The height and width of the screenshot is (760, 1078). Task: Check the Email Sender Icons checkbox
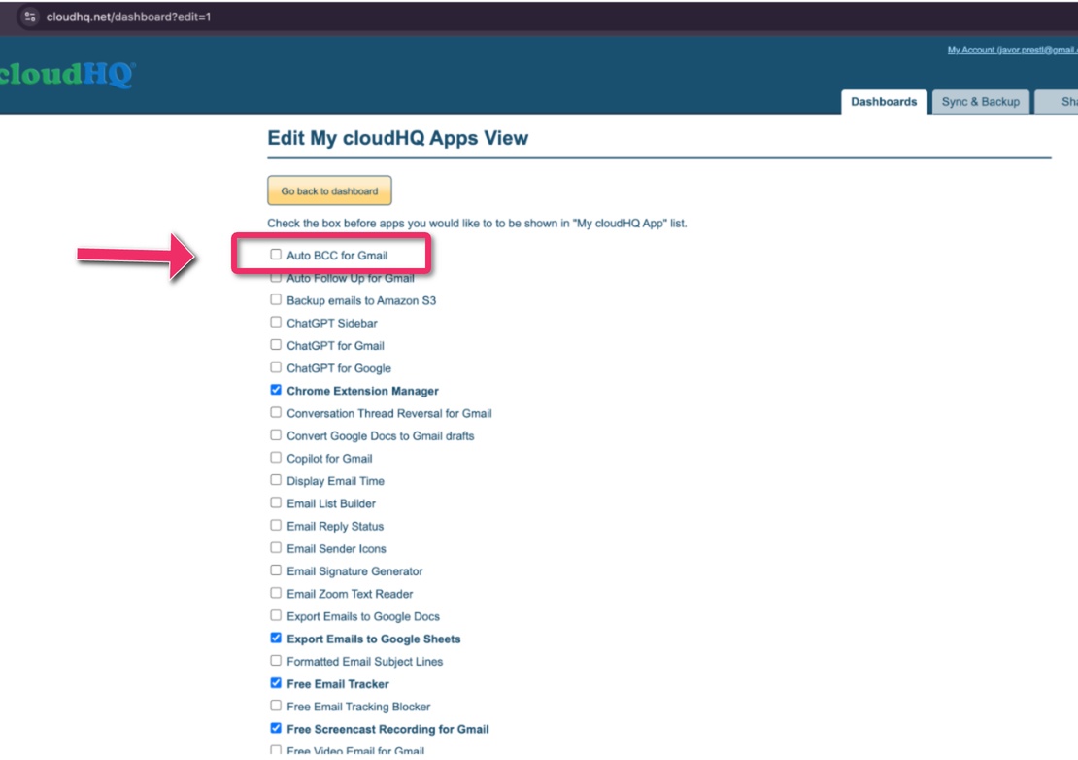(276, 548)
